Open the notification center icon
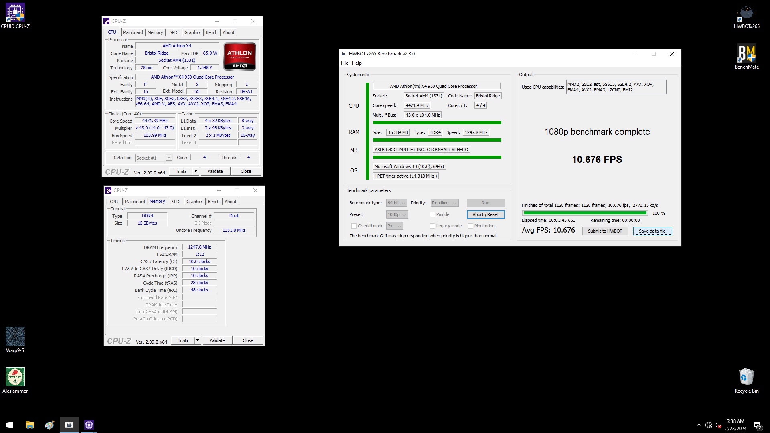The height and width of the screenshot is (433, 770). [x=757, y=425]
